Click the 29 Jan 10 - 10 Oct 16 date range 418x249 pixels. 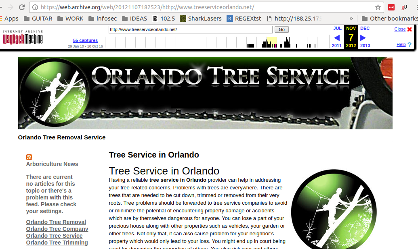pos(85,46)
